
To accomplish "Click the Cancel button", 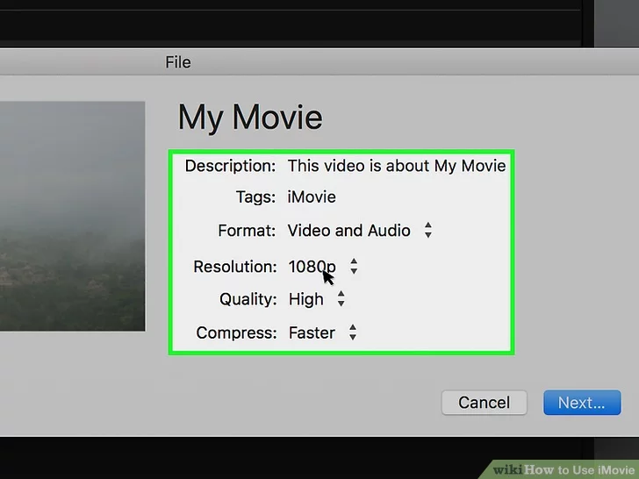I will coord(485,403).
